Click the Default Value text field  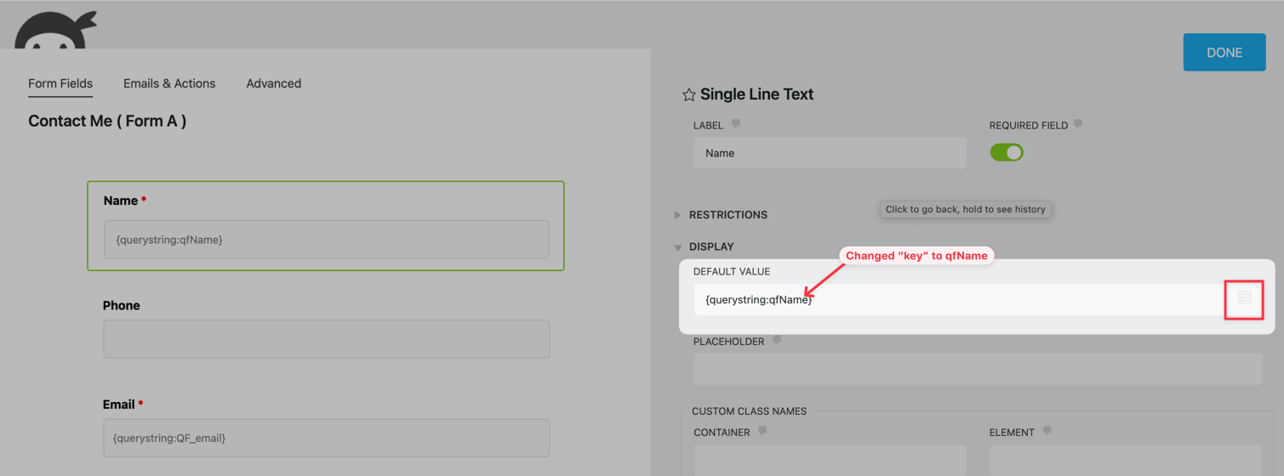coord(957,300)
